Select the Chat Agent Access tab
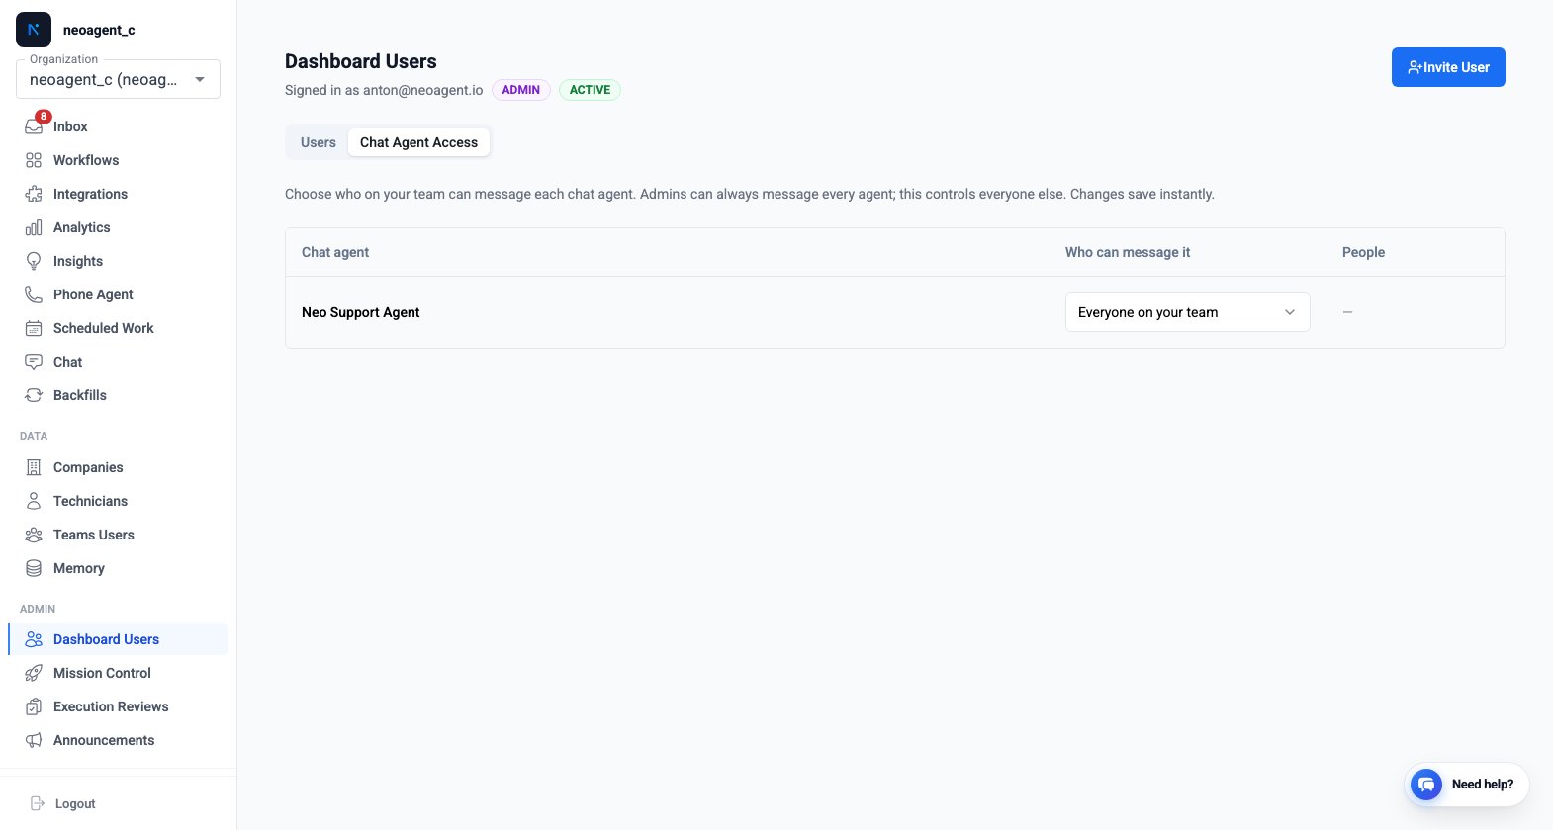Screen dimensions: 1553x830 pos(418,142)
